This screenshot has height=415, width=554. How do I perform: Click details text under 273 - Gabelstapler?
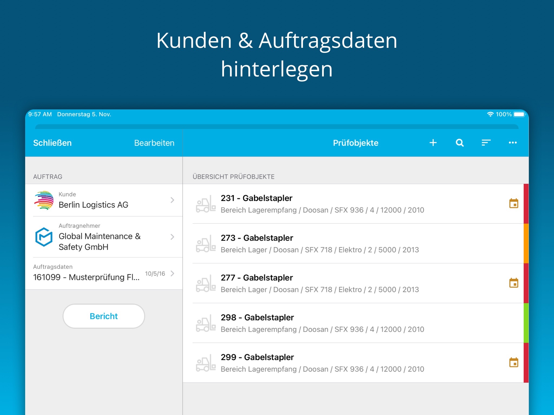pyautogui.click(x=320, y=250)
